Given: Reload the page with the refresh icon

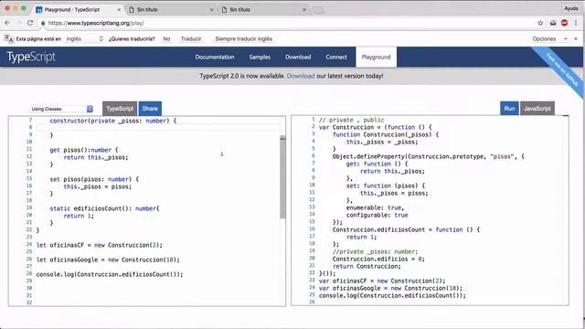Looking at the screenshot, I should pos(30,23).
